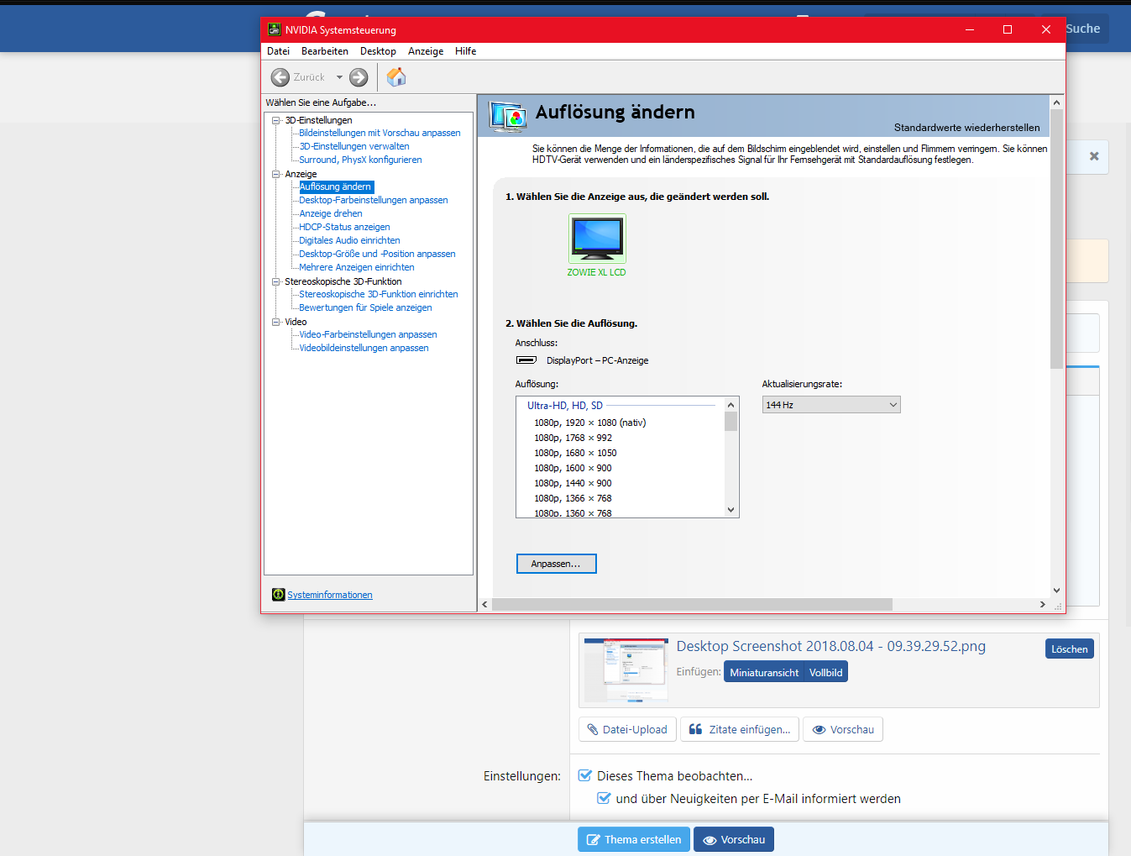Insert attachment as Miniaturansicht
The height and width of the screenshot is (856, 1131).
tap(764, 672)
